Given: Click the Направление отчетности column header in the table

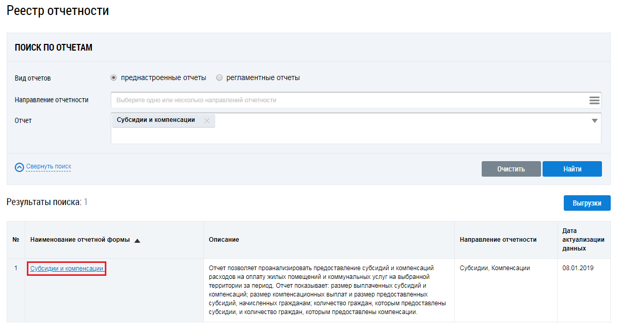Looking at the screenshot, I should (498, 240).
